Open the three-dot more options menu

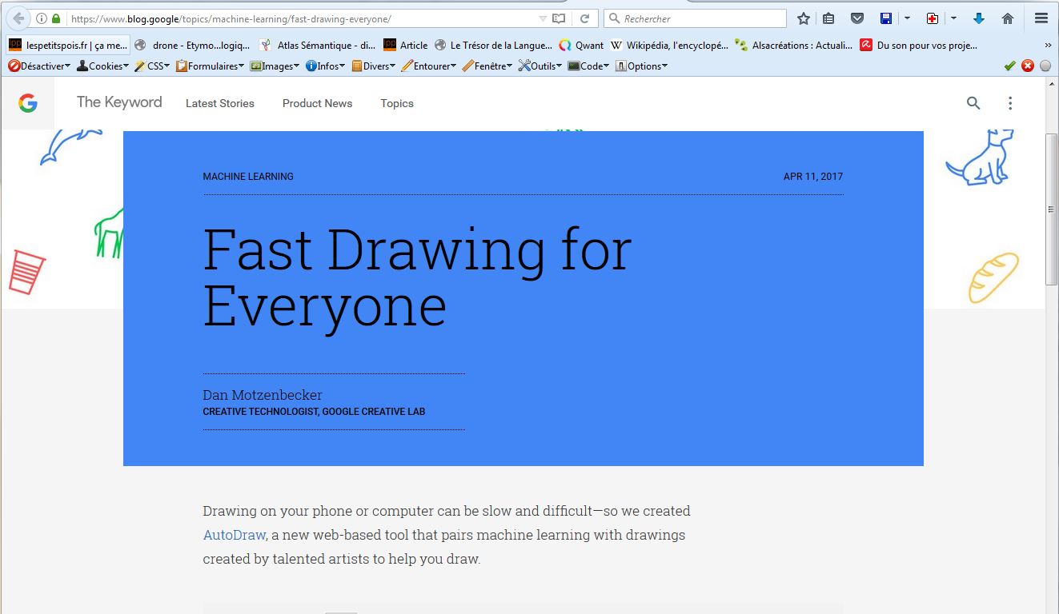1010,103
